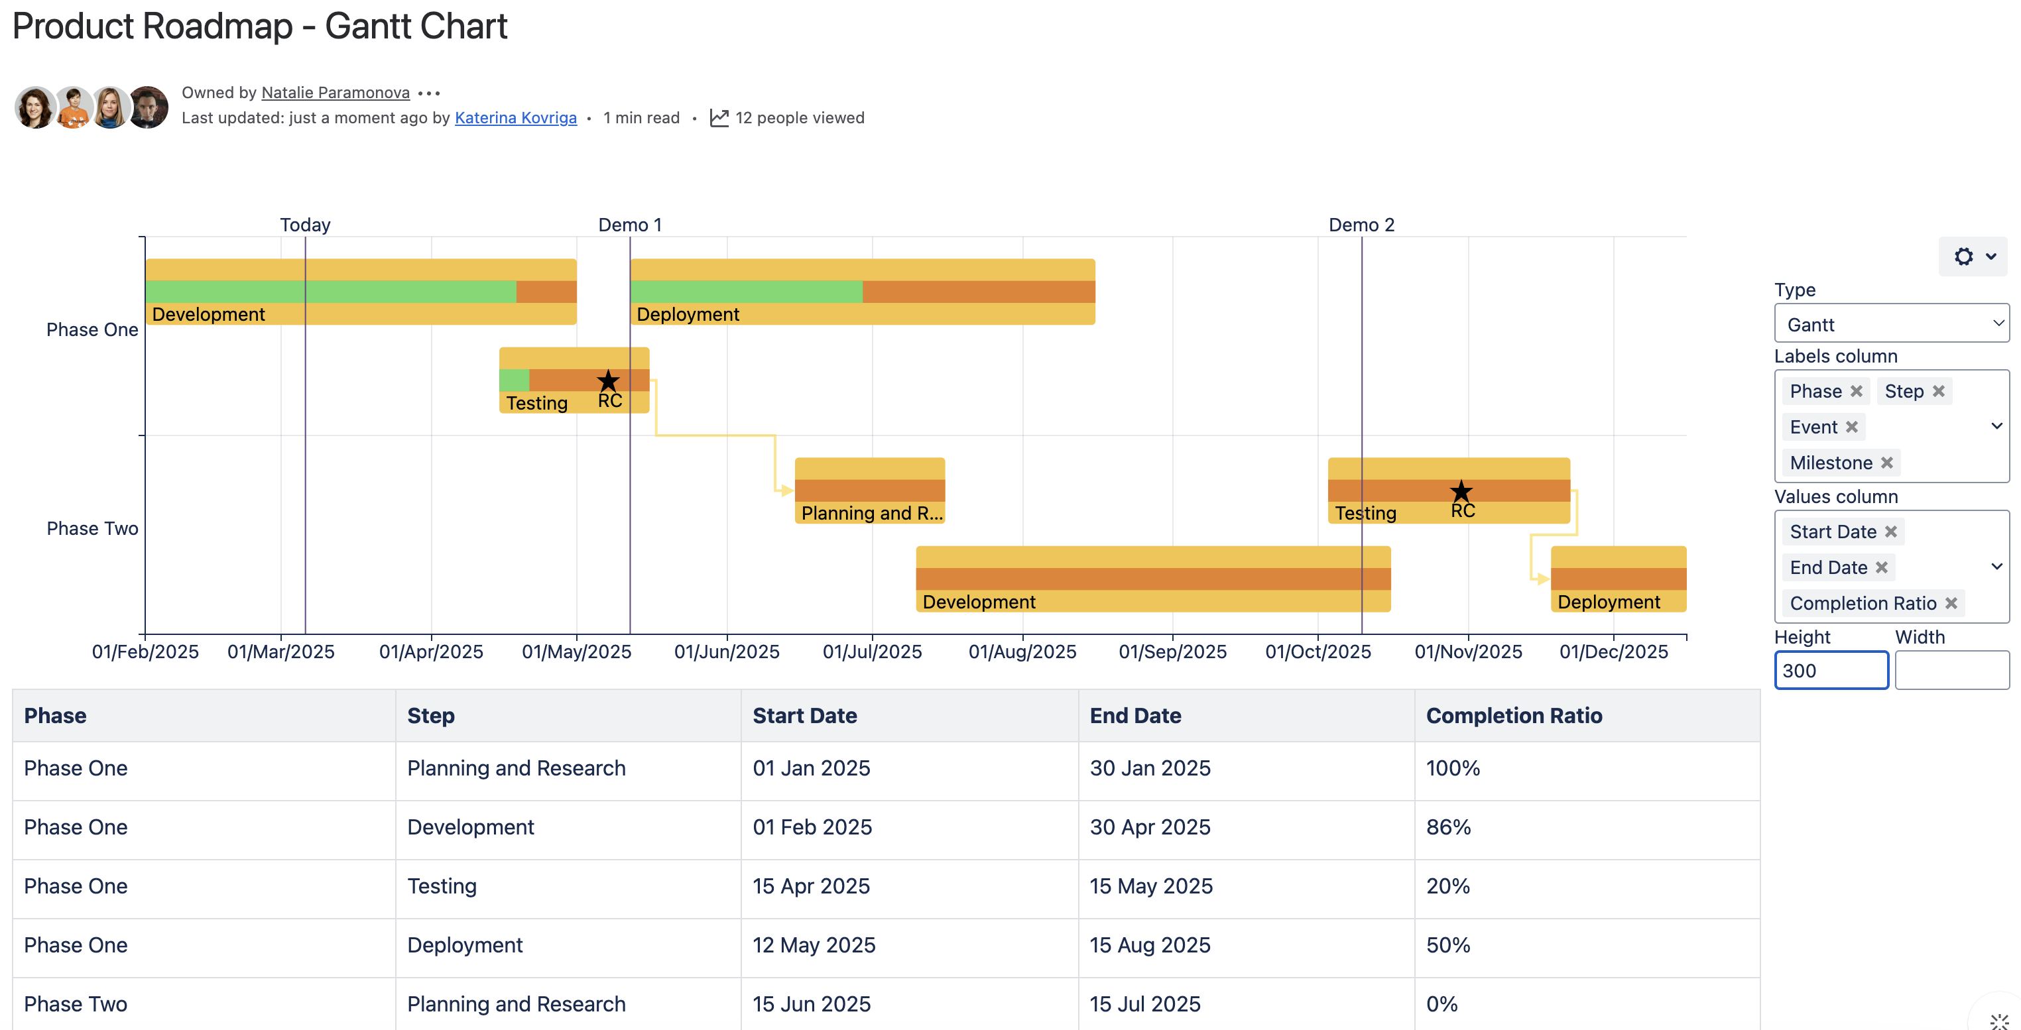This screenshot has width=2021, height=1030.
Task: Click the first avatar in contributors list
Action: (35, 107)
